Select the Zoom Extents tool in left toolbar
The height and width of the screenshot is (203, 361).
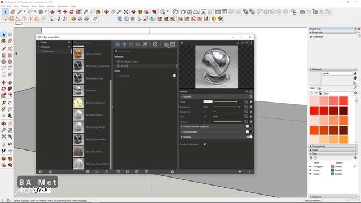click(3, 136)
